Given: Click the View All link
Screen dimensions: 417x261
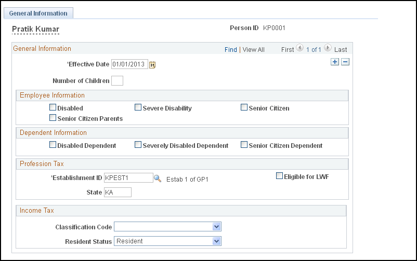Looking at the screenshot, I should [253, 50].
